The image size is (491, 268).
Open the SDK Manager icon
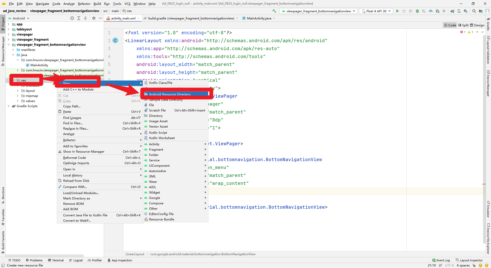[466, 11]
